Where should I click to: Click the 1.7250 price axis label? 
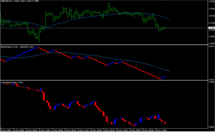(x=212, y=9)
